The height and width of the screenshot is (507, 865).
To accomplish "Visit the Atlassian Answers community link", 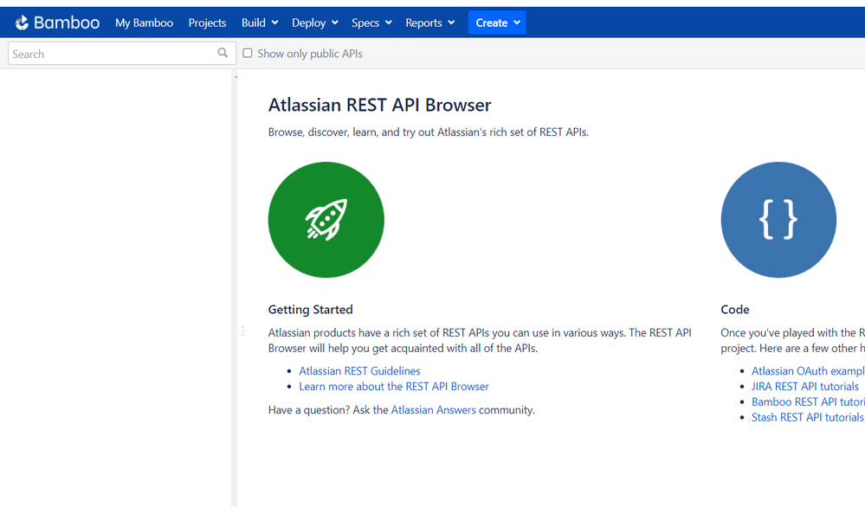I will click(433, 410).
